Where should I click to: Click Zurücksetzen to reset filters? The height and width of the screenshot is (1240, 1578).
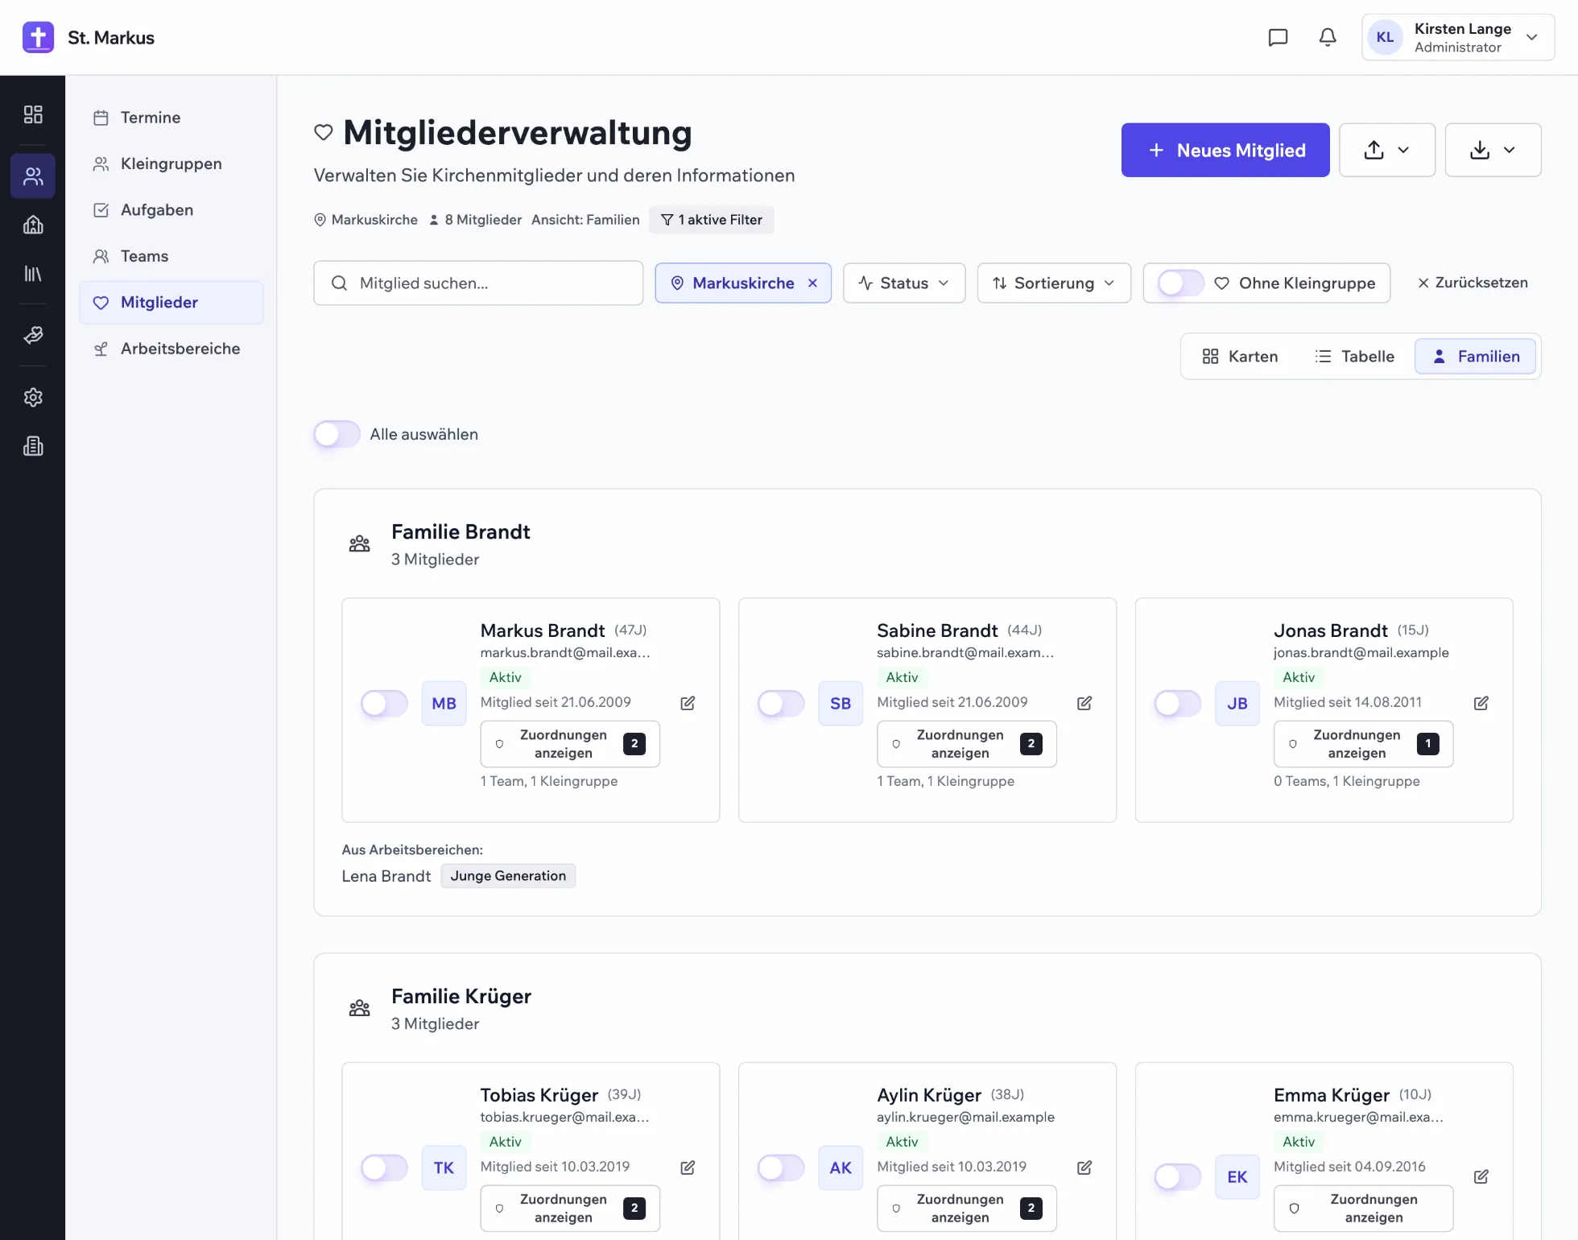tap(1473, 283)
